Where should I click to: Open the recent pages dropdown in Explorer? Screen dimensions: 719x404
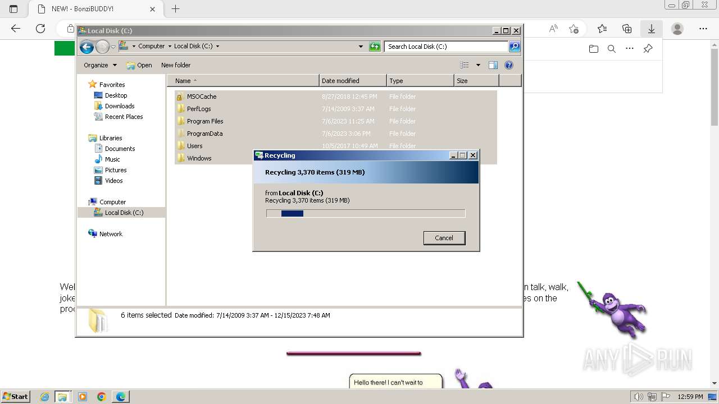pyautogui.click(x=113, y=47)
